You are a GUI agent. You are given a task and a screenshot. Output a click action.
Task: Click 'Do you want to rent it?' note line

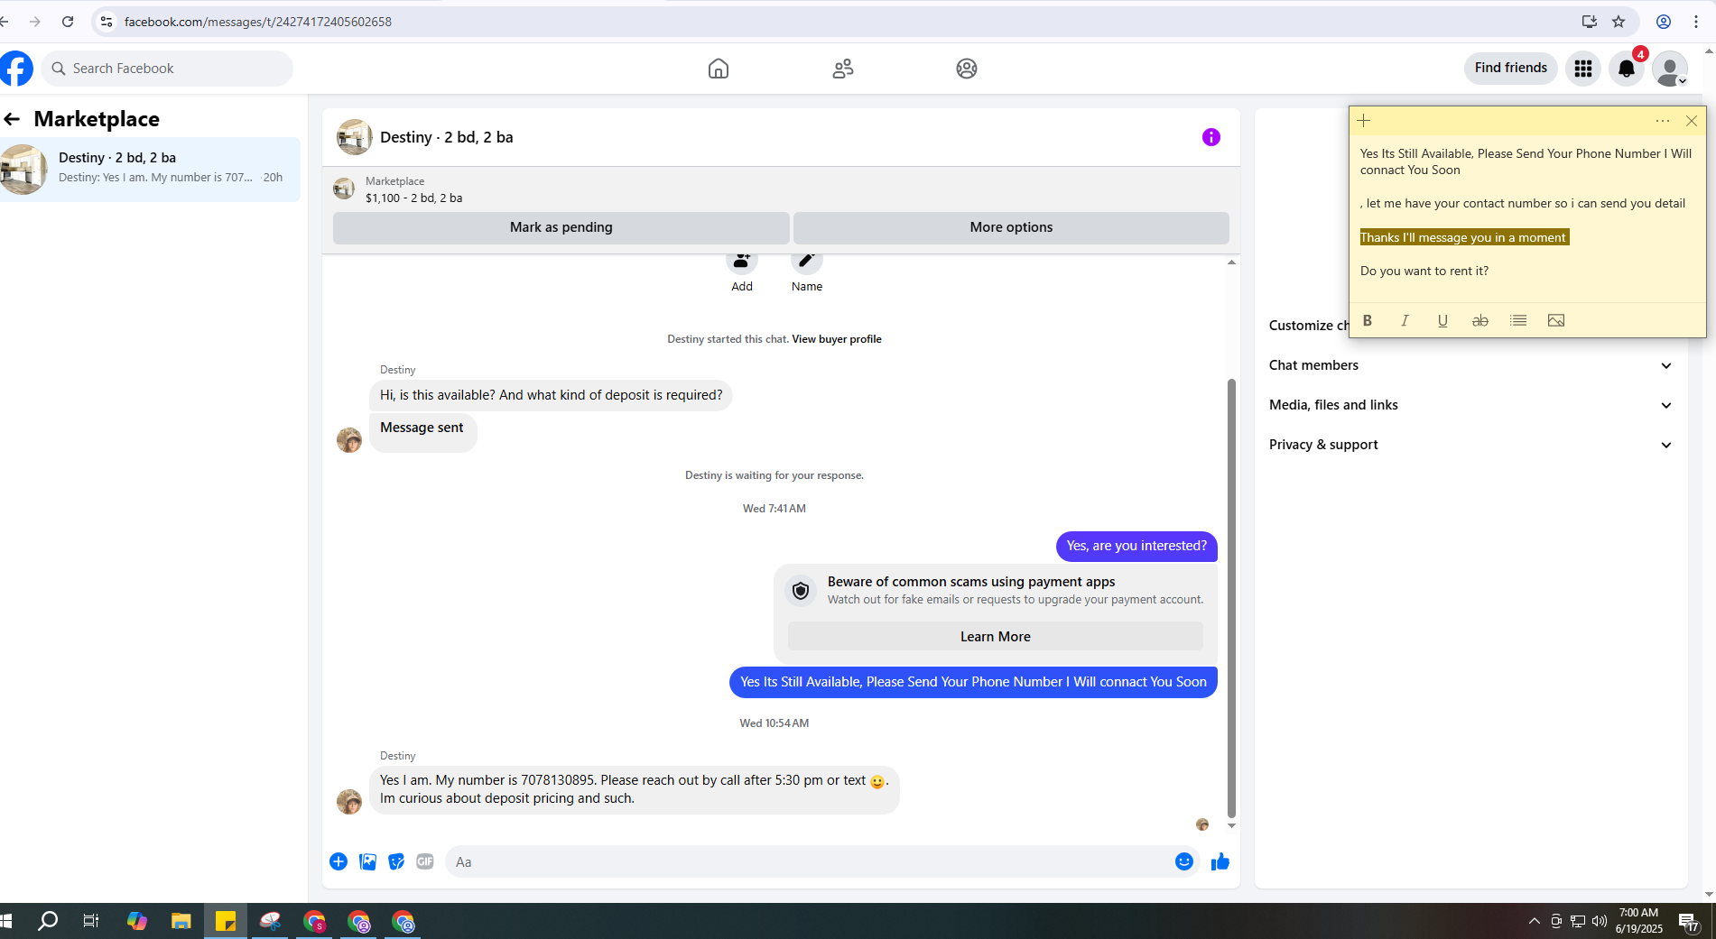tap(1424, 271)
